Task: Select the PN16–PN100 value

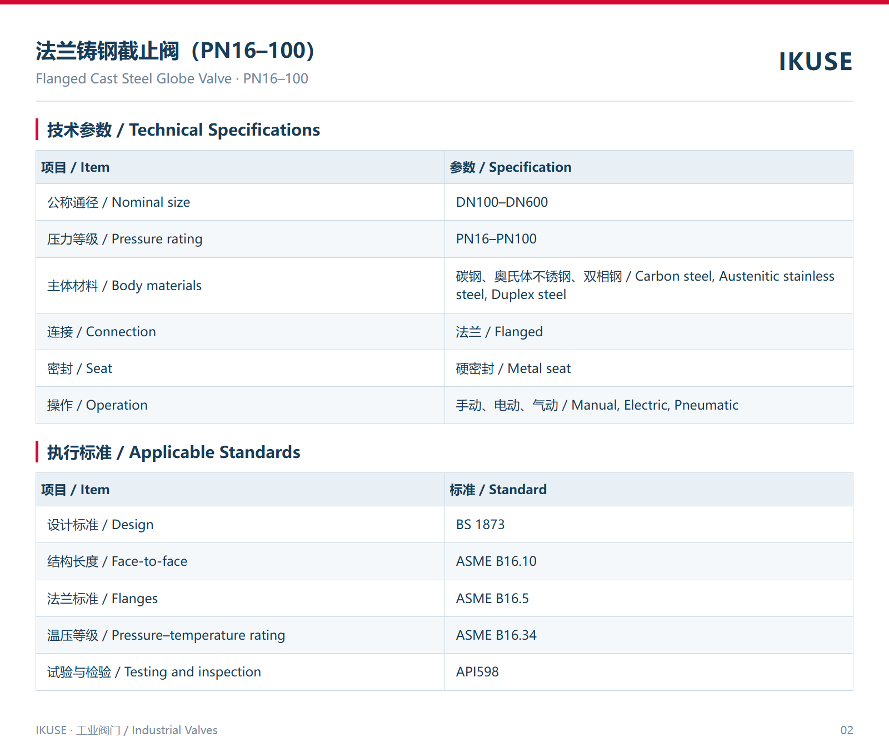Action: (x=496, y=239)
